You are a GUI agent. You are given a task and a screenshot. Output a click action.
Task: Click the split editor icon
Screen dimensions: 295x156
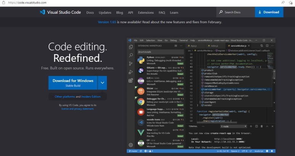(x=267, y=46)
